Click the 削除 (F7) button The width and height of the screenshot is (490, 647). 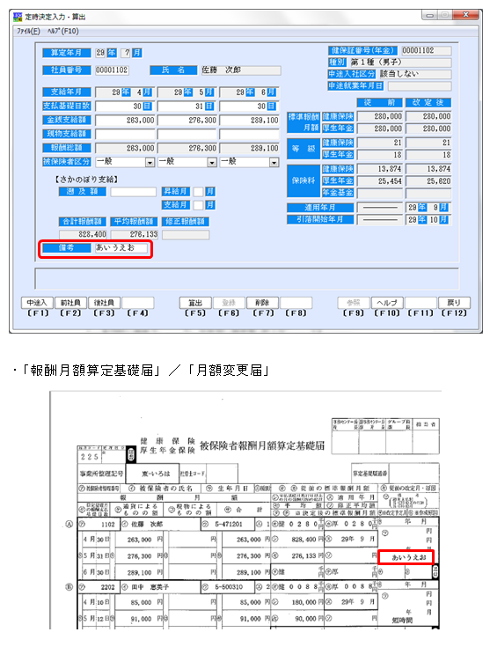click(262, 303)
